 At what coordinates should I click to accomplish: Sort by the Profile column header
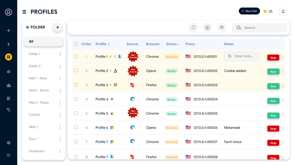[x=102, y=44]
